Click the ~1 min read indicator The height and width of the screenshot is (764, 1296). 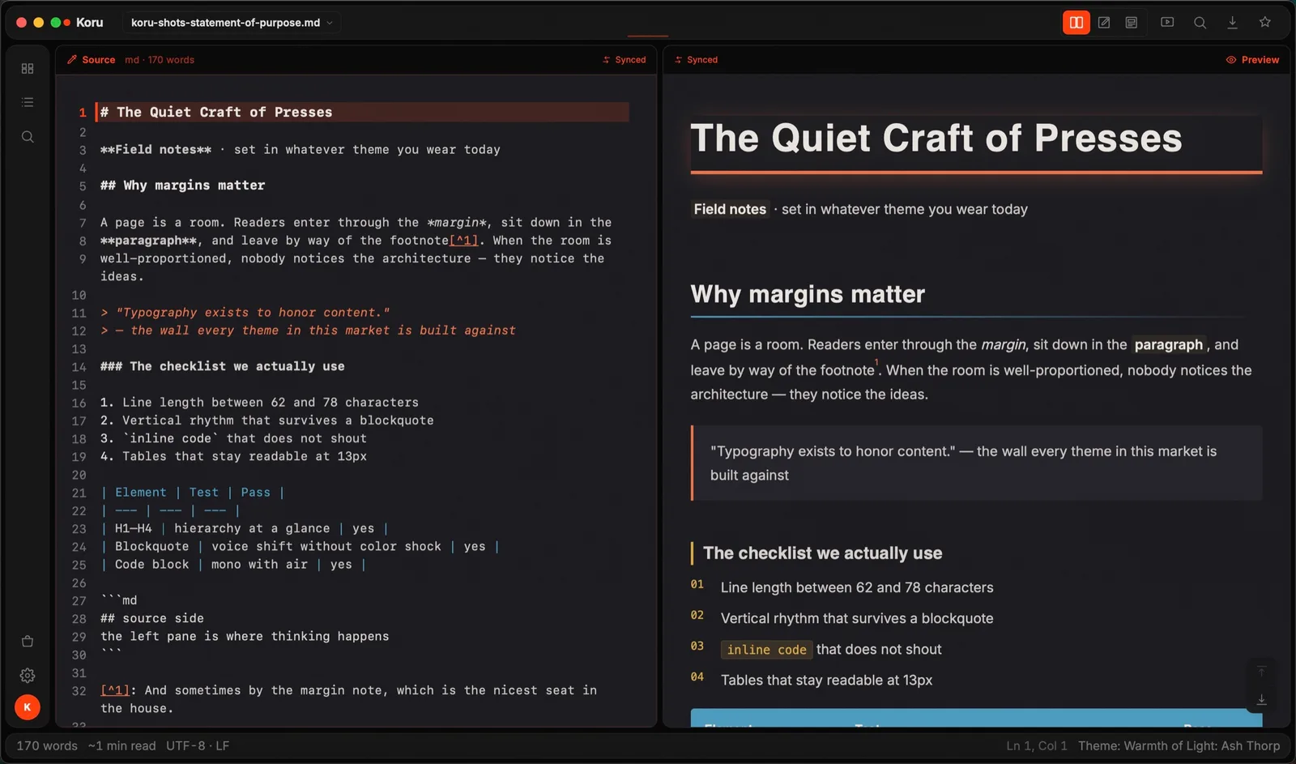(122, 745)
